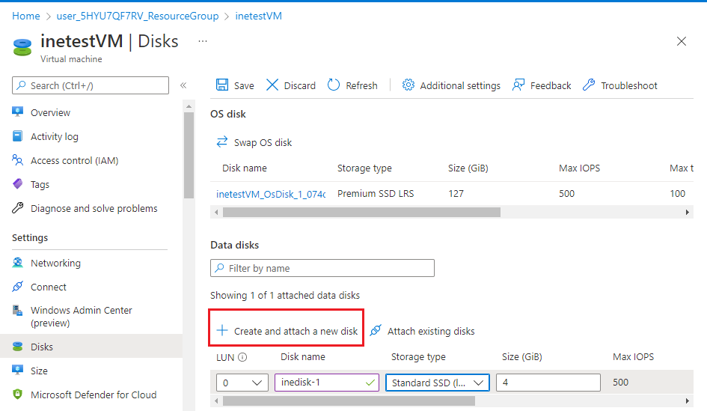707x411 pixels.
Task: Expand the LUN dropdown
Action: 242,383
